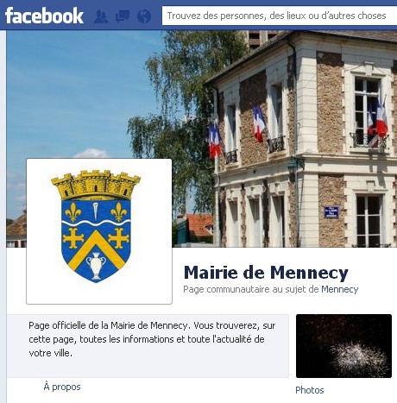
Task: Open the notifications globe icon
Action: click(144, 16)
